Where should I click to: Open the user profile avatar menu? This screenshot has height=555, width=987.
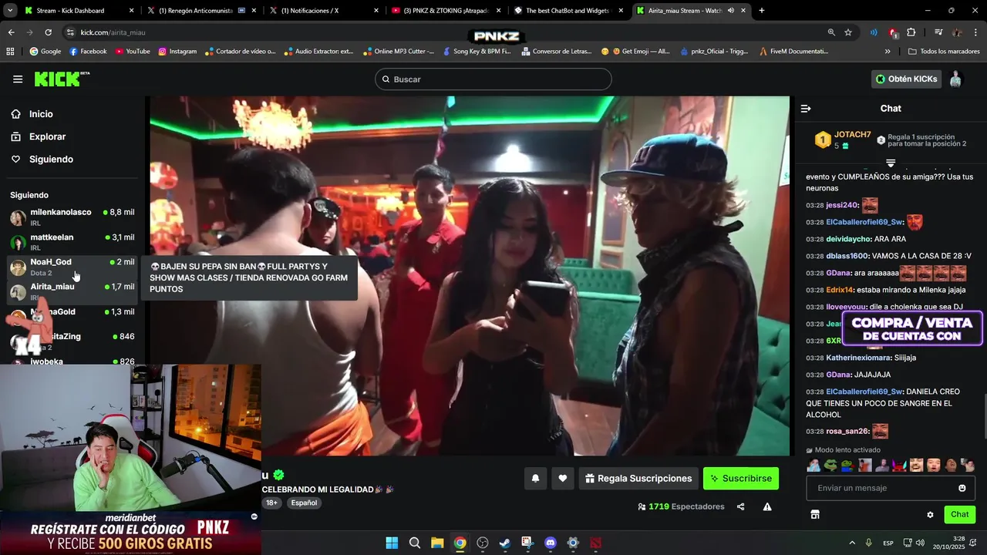point(956,79)
